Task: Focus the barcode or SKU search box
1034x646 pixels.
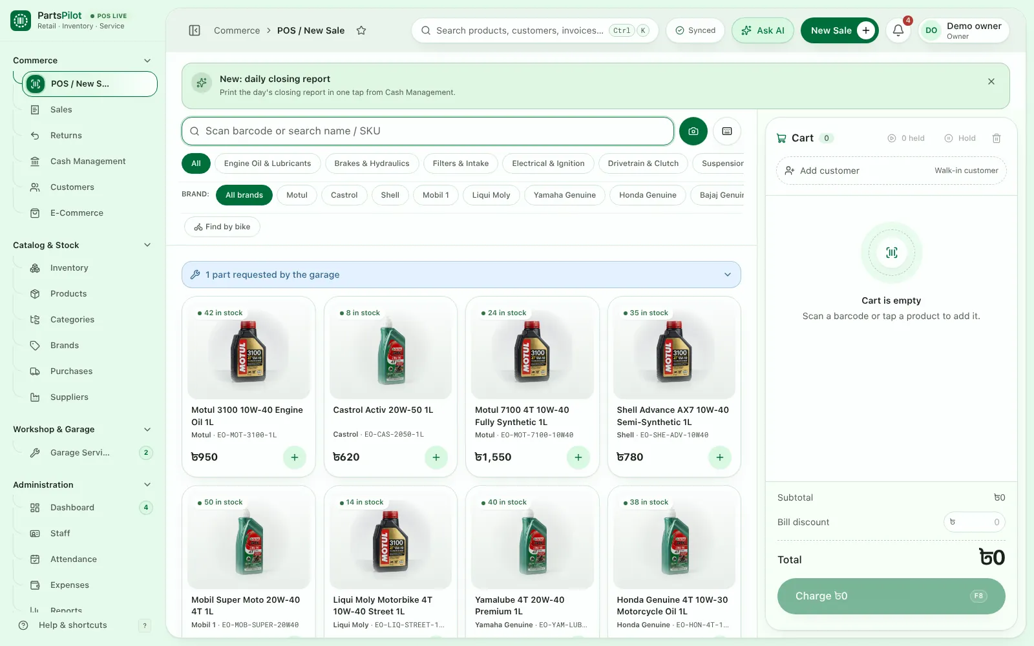Action: pos(428,131)
